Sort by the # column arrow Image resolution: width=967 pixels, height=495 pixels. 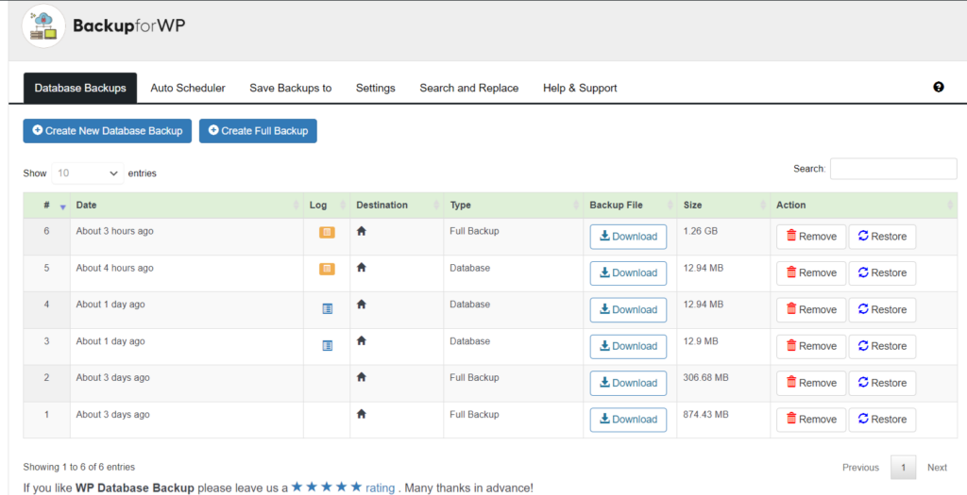[62, 207]
